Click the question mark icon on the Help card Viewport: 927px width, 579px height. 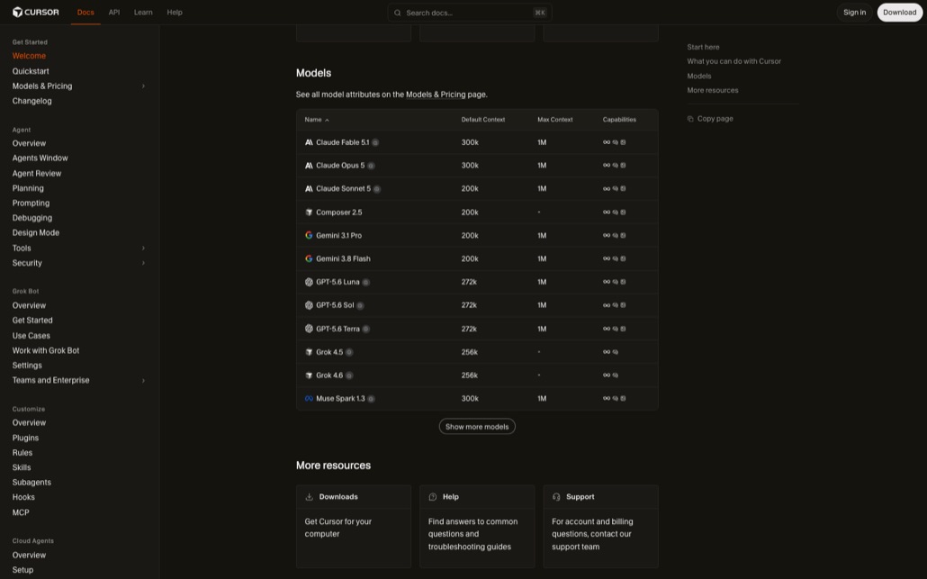click(x=432, y=497)
